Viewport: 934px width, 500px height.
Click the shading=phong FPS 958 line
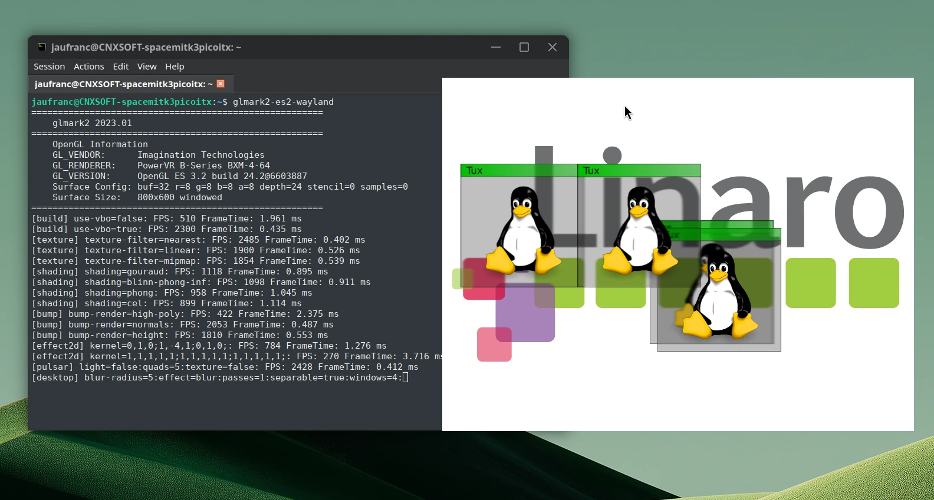[172, 293]
